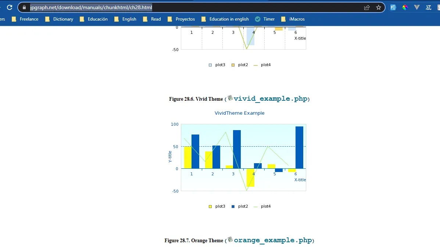Open the Timer bookmark
Image resolution: width=440 pixels, height=247 pixels.
click(x=265, y=19)
